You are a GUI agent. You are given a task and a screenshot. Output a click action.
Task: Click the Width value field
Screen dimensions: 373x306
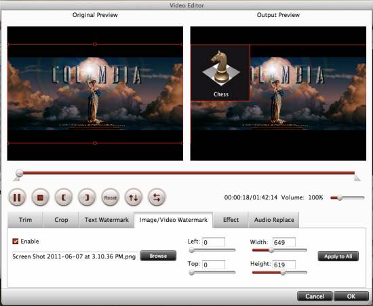pyautogui.click(x=284, y=242)
